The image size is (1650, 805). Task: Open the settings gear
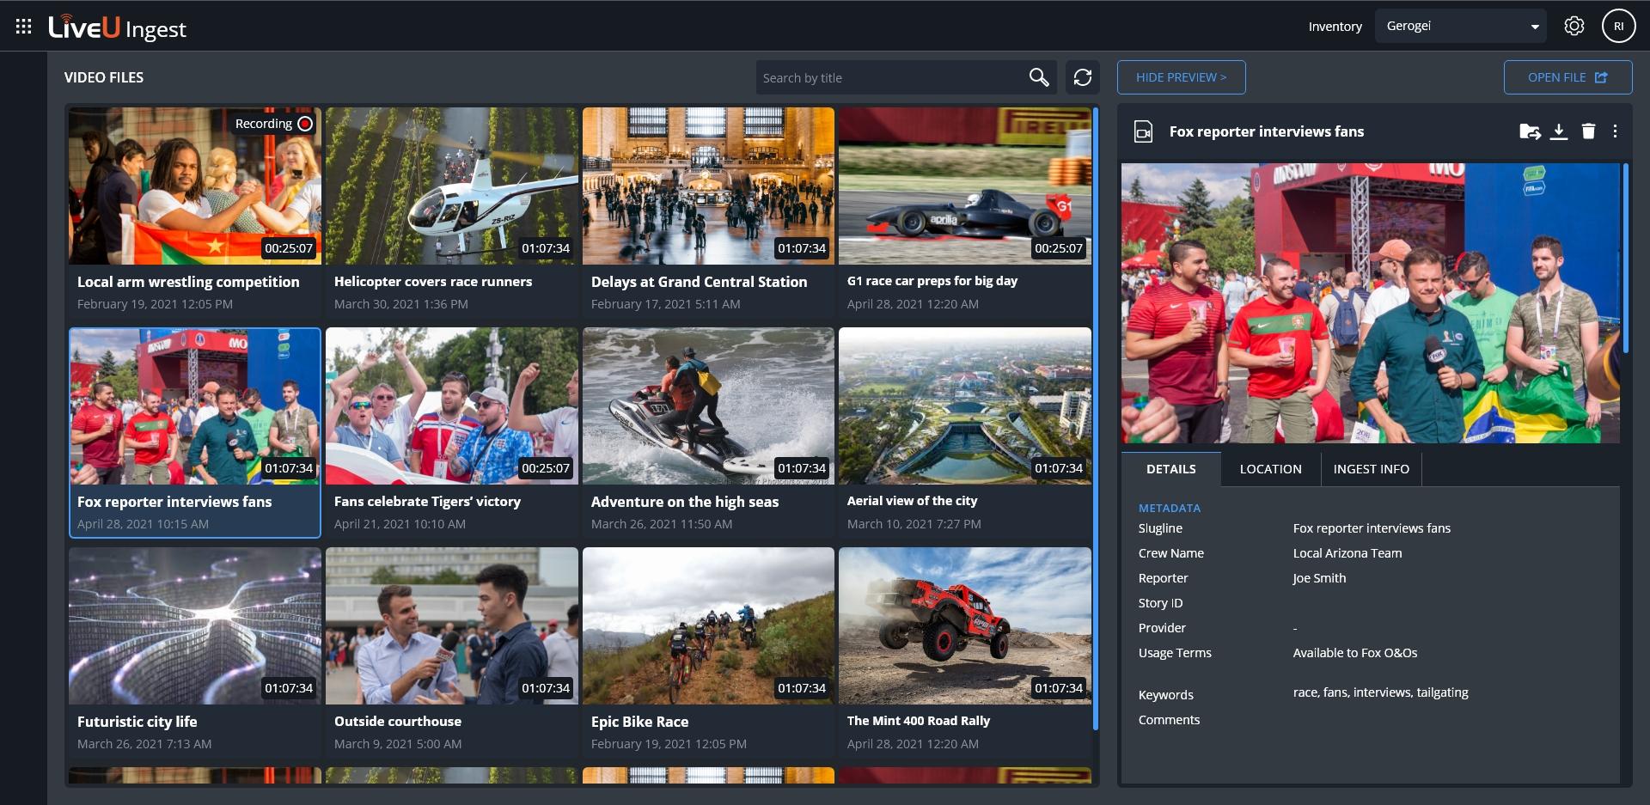tap(1575, 25)
